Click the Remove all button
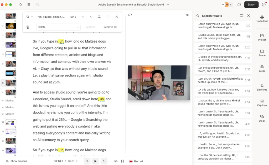Viewport: 269px width, 165px height. click(x=110, y=27)
